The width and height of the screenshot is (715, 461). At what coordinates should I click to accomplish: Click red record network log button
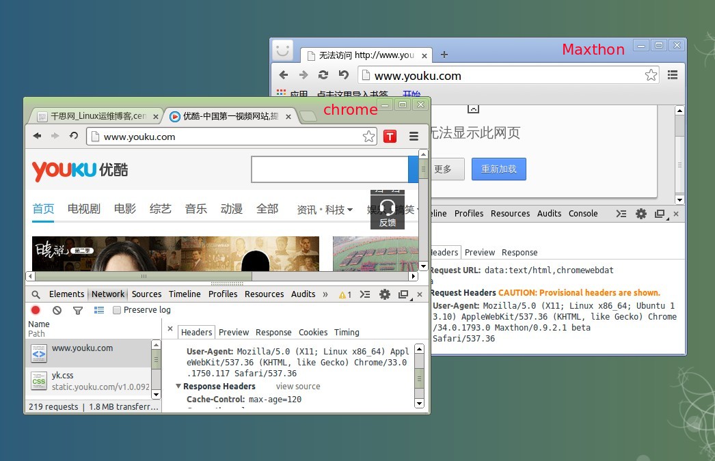36,310
